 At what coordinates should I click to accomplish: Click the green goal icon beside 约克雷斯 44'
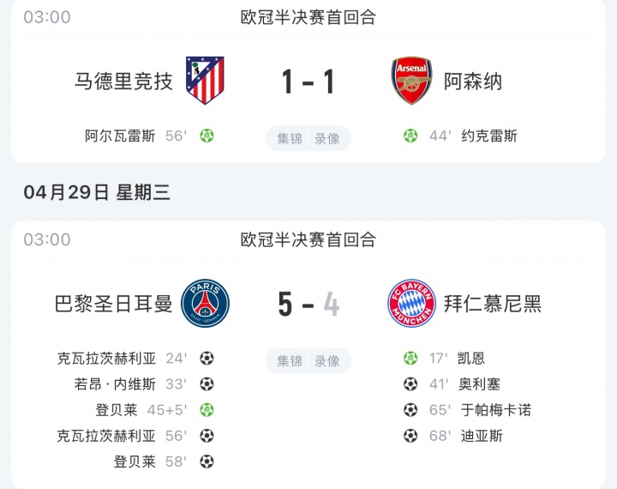410,136
